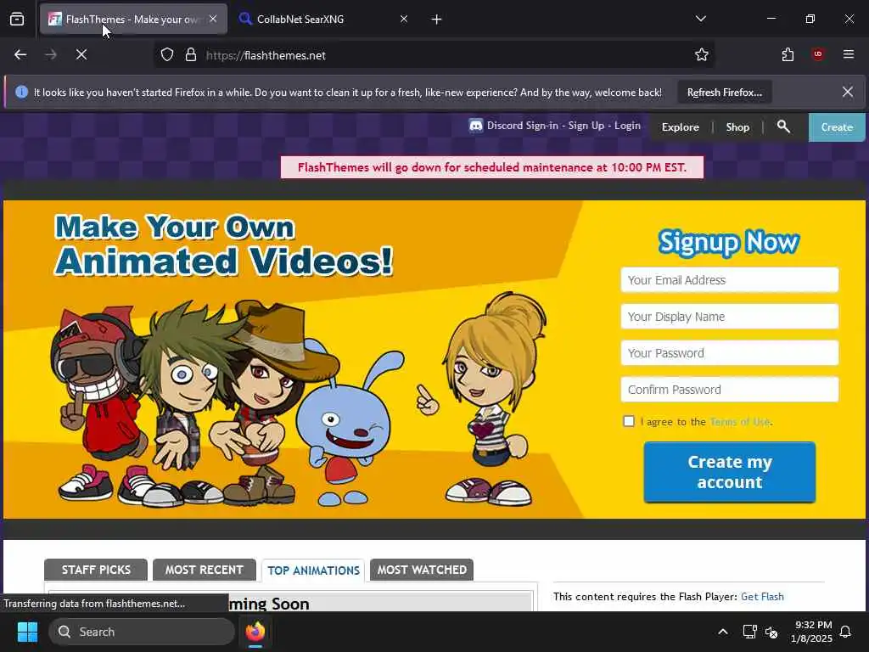This screenshot has height=652, width=869.
Task: Close the CollabNet SearXNG tab
Action: tap(403, 19)
